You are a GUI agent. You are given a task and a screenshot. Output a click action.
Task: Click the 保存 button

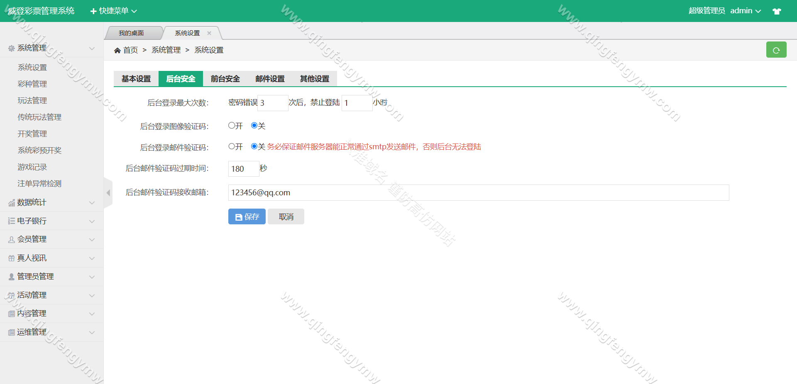tap(247, 216)
